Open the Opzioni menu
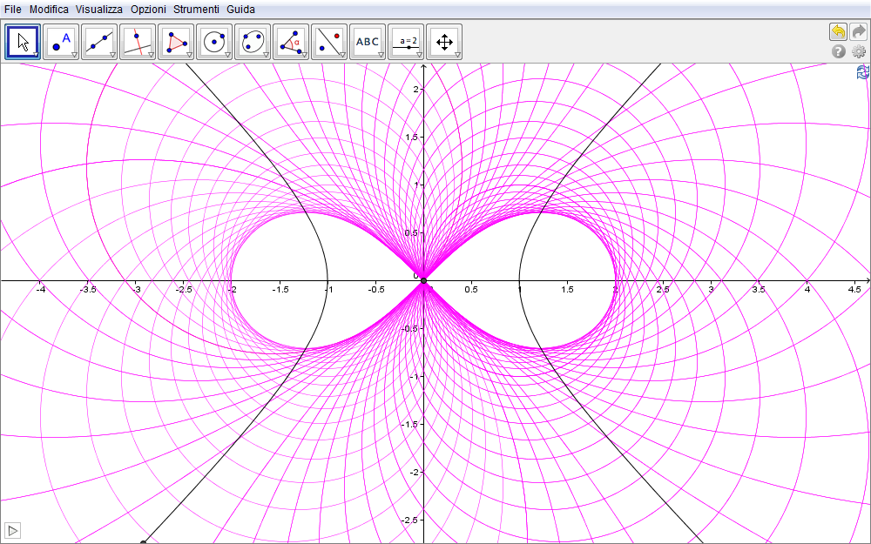This screenshot has width=871, height=544. click(x=147, y=9)
